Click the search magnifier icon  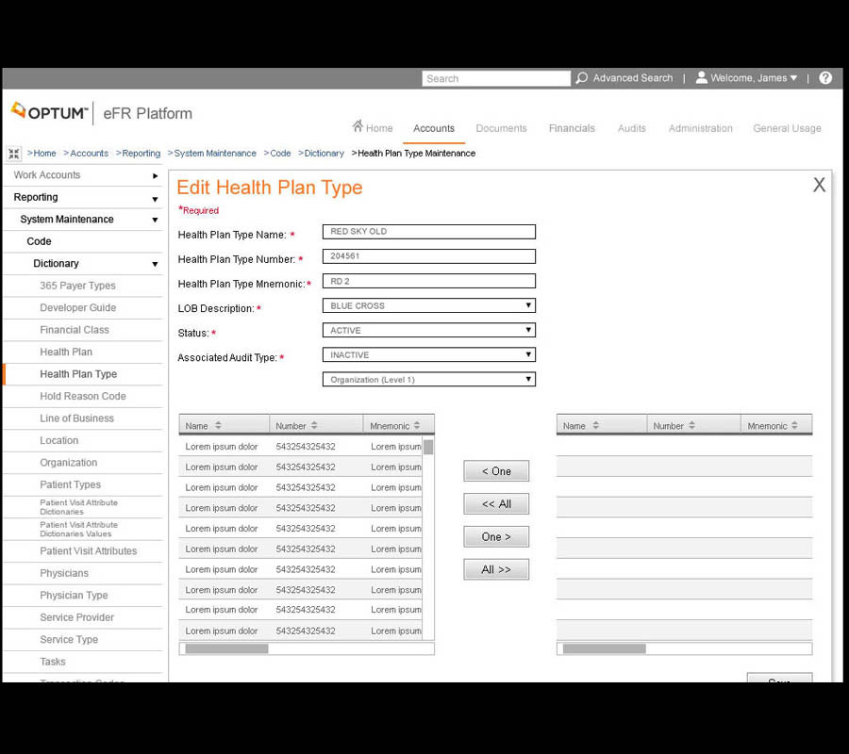click(x=582, y=78)
